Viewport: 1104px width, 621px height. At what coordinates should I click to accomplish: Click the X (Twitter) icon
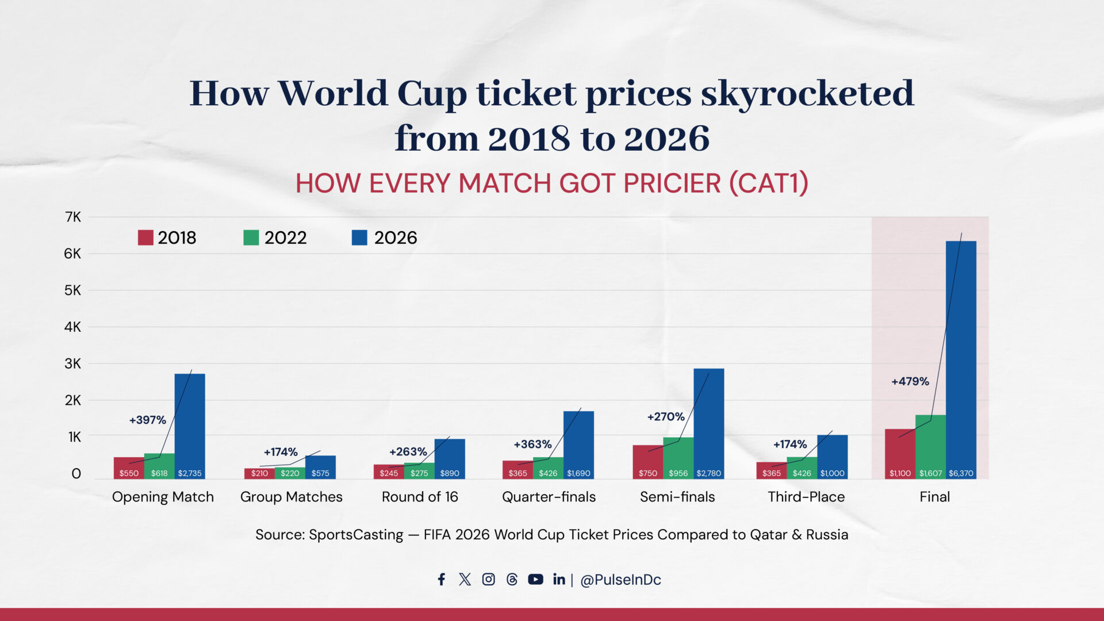pyautogui.click(x=465, y=580)
